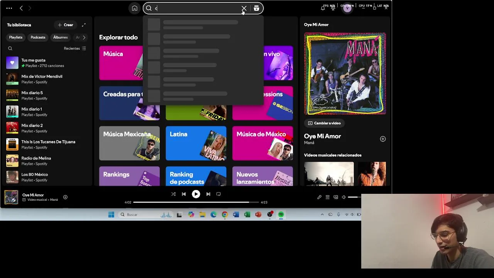Open the Browse icon beside search bar

pyautogui.click(x=256, y=8)
